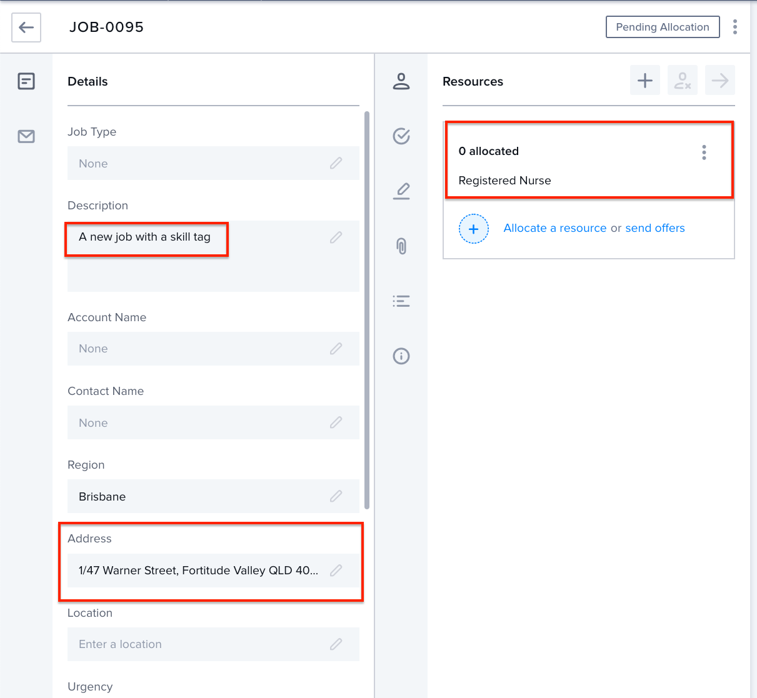The image size is (757, 698).
Task: Open the job details feed icon
Action: [x=26, y=81]
